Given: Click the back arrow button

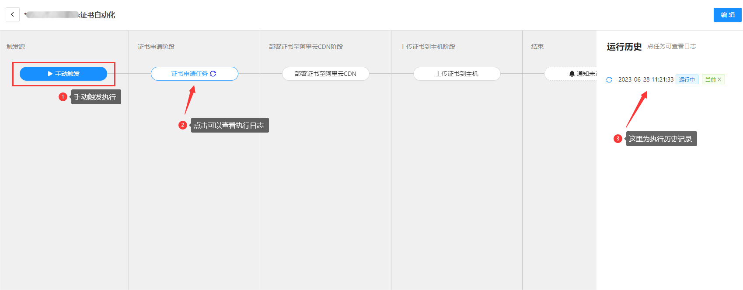Looking at the screenshot, I should coord(12,14).
